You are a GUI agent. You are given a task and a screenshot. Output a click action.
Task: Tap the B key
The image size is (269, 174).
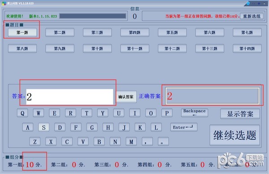[99, 142]
